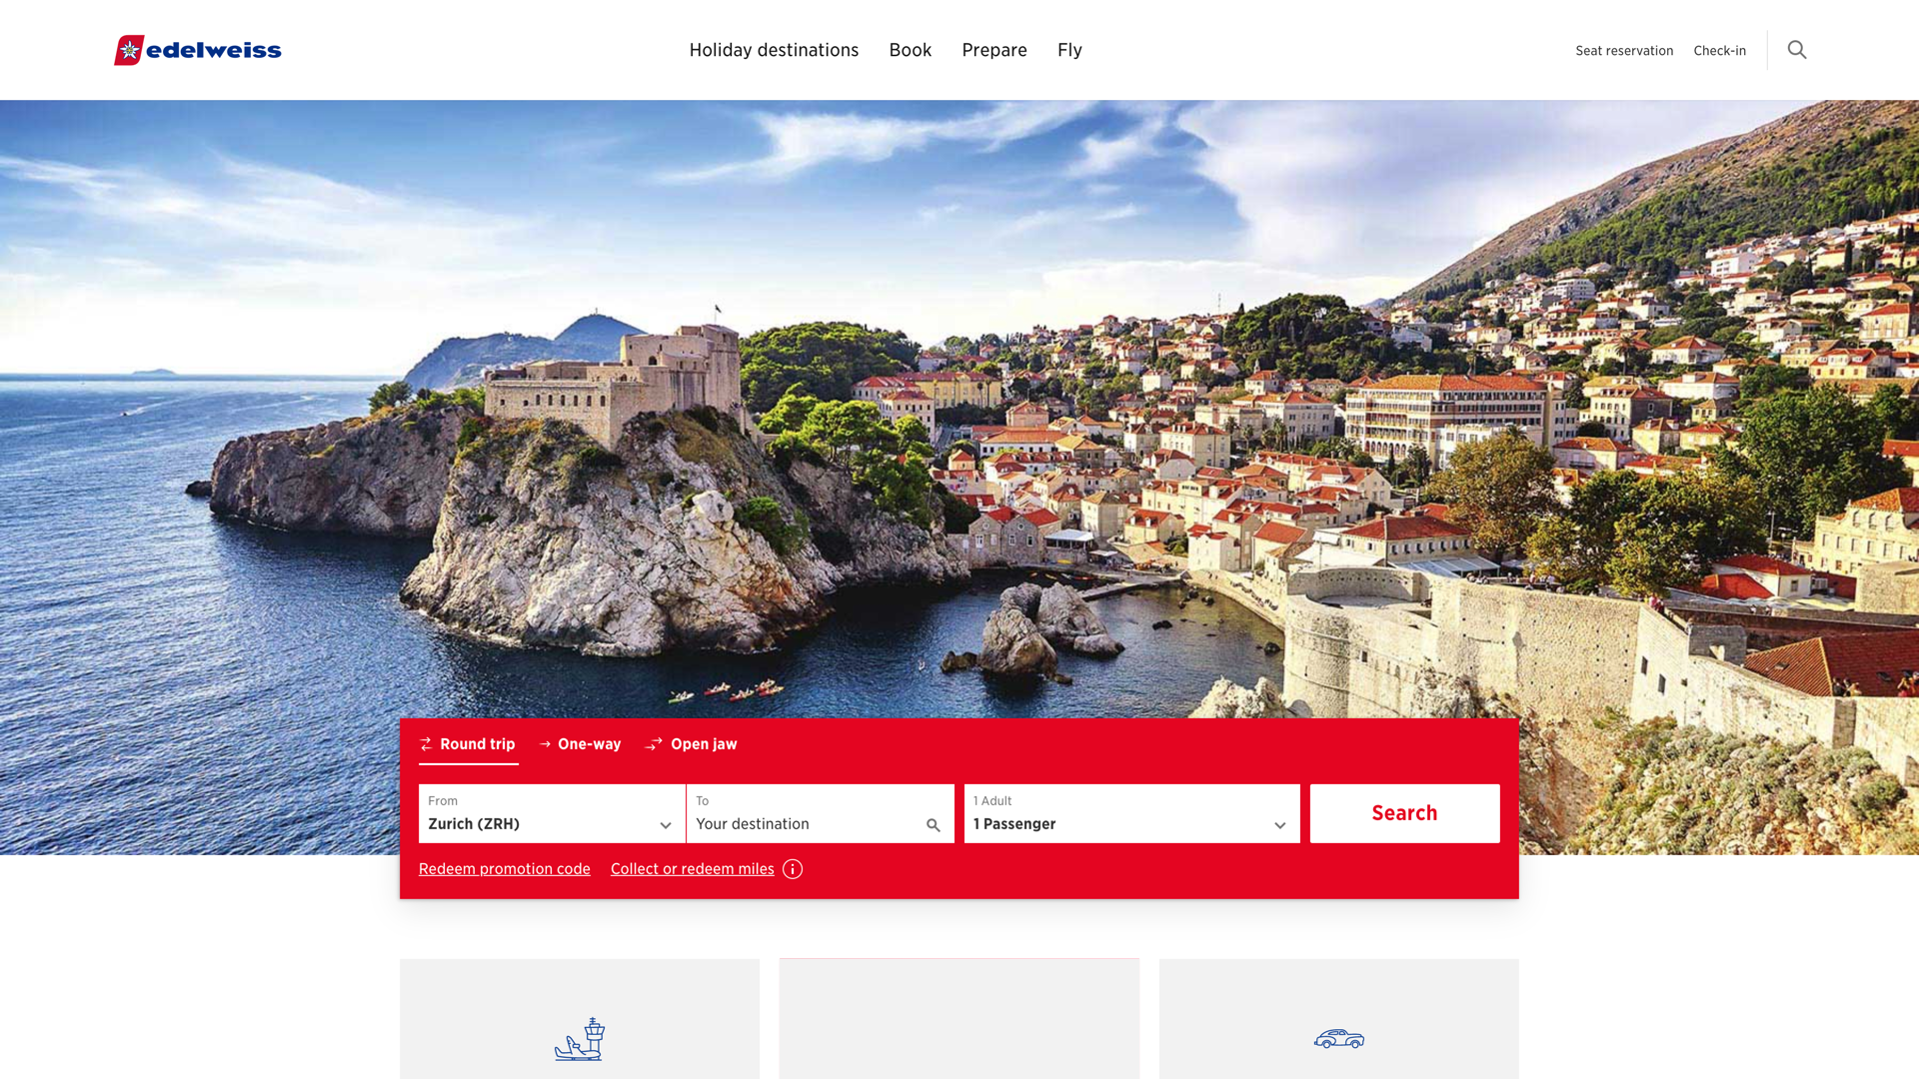Screen dimensions: 1919x1079
Task: Open the site search magnifier icon
Action: (1797, 50)
